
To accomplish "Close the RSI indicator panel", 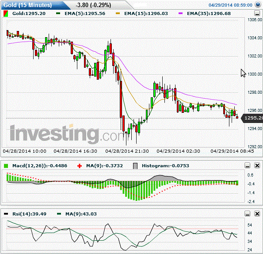I will coord(257,214).
